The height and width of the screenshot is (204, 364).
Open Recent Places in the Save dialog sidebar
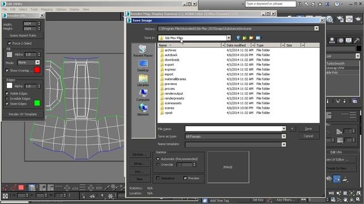coord(143,51)
